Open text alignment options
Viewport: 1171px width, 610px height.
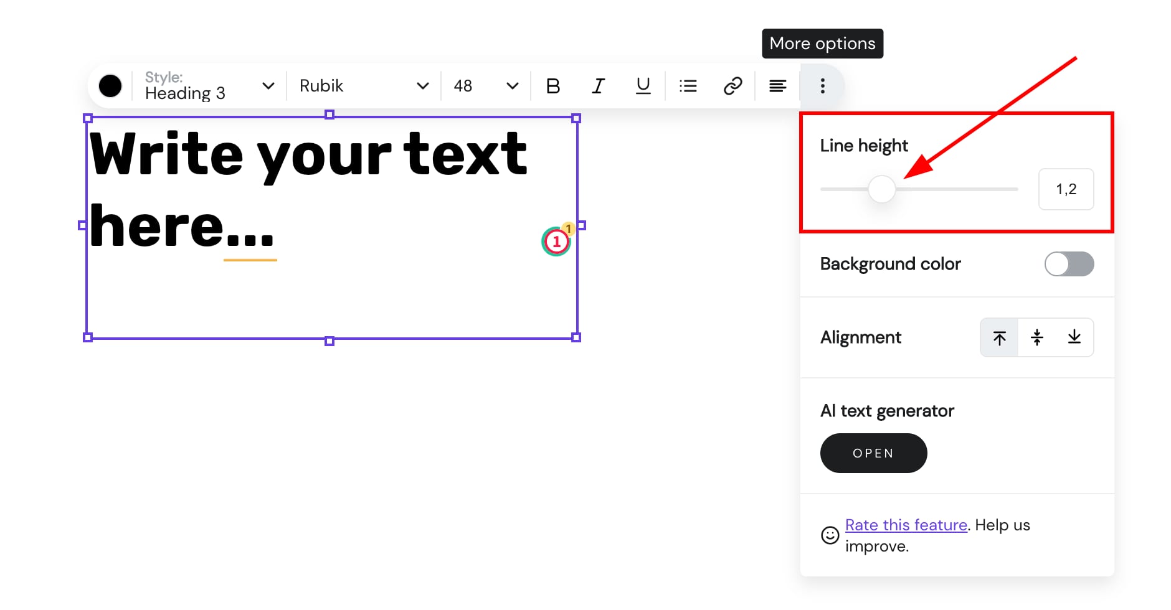pyautogui.click(x=777, y=86)
